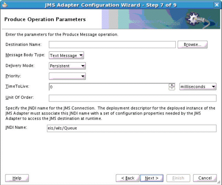Click the 'Destination Name:' label
The height and width of the screenshot is (185, 222).
pyautogui.click(x=23, y=45)
